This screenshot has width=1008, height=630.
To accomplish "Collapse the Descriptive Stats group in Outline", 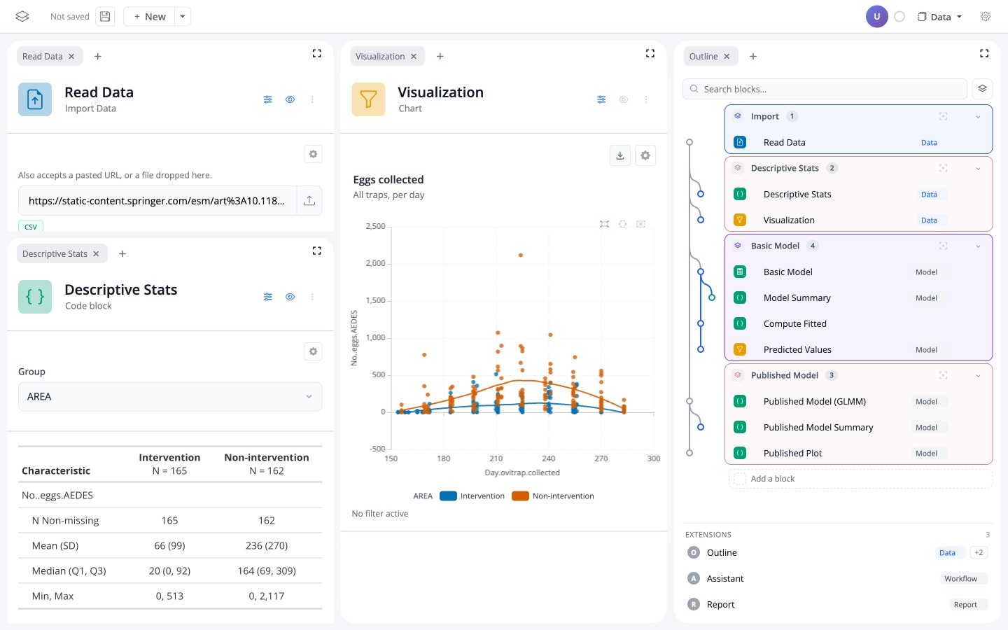I will (x=979, y=168).
